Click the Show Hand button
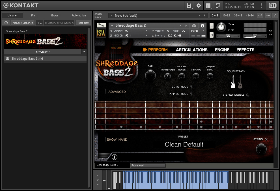This screenshot has width=280, height=191. pos(117,140)
